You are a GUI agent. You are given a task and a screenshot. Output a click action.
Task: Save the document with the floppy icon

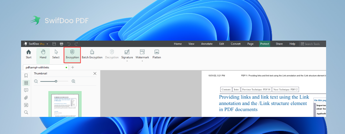click(54, 44)
